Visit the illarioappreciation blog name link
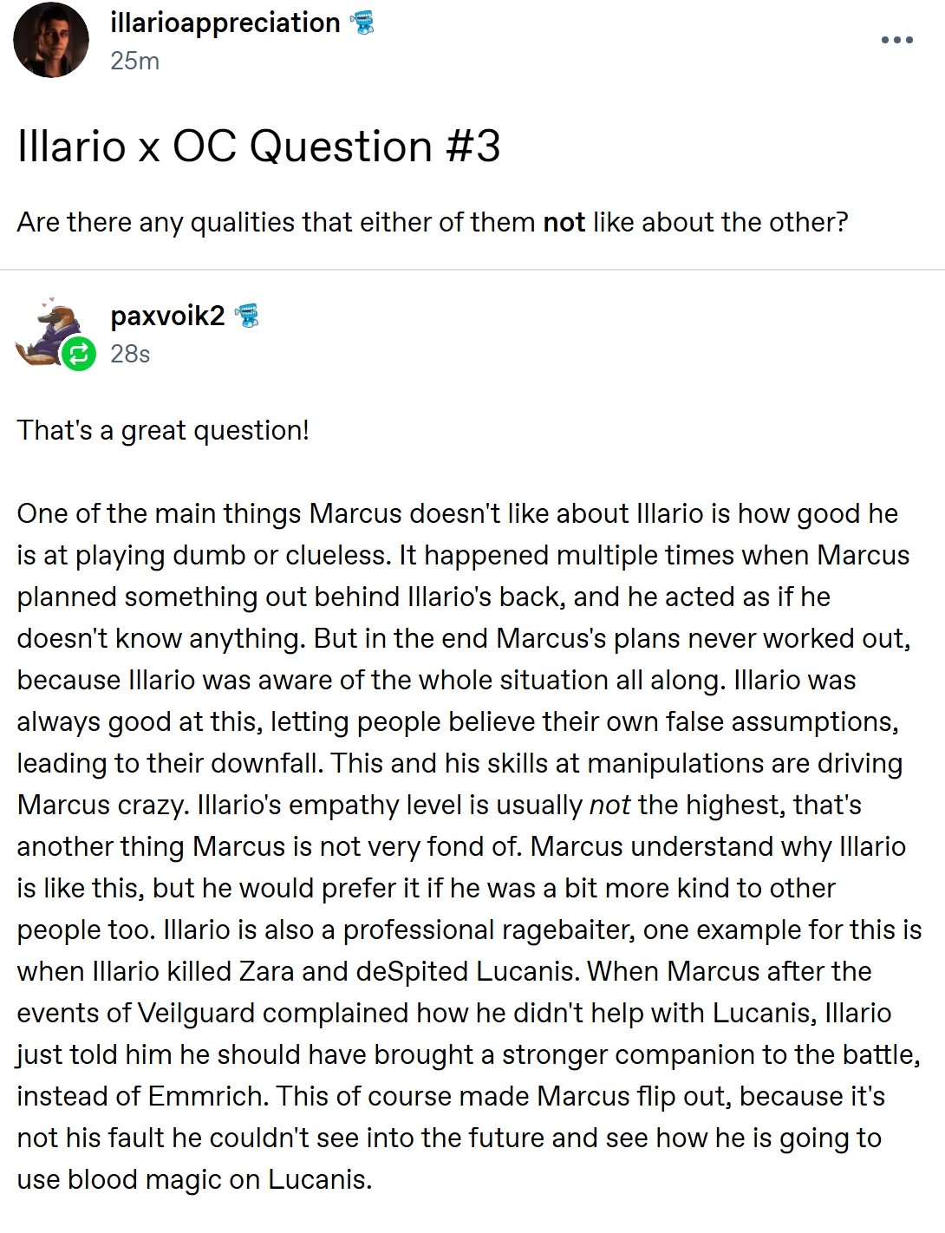The image size is (945, 1233). point(225,23)
